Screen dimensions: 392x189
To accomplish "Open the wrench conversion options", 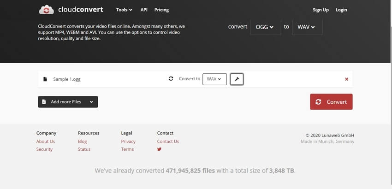I will point(237,79).
